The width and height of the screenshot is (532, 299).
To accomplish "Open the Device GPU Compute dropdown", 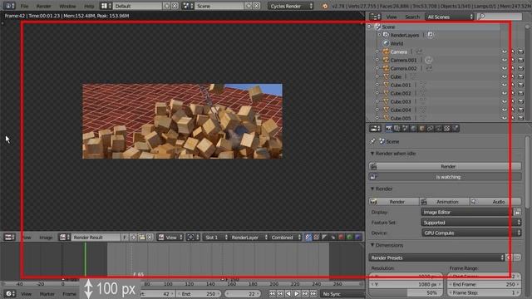I will point(471,233).
